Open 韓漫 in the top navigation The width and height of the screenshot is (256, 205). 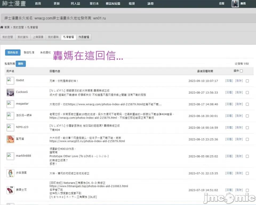(x=132, y=3)
